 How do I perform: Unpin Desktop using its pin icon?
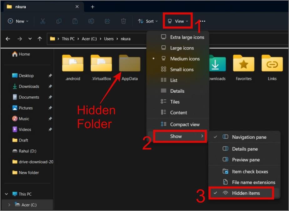point(50,76)
